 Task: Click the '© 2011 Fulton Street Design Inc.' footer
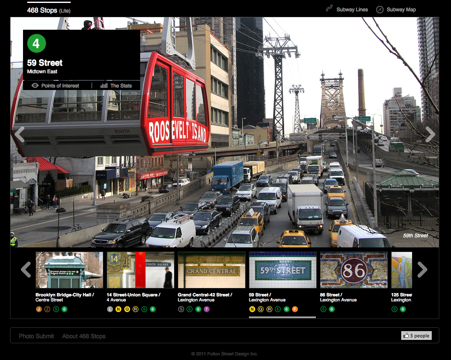point(224,354)
